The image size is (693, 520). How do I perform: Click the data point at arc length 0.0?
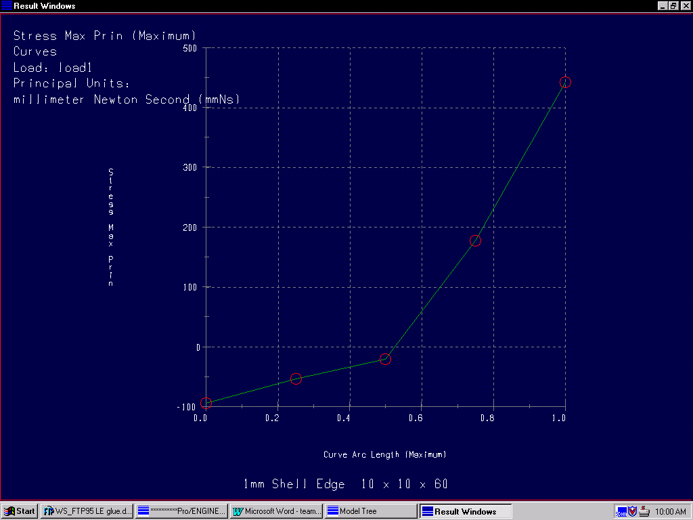click(206, 403)
